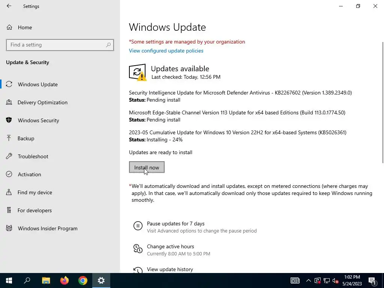Click the Settings gear icon in taskbar
This screenshot has width=384, height=288.
pos(101,280)
